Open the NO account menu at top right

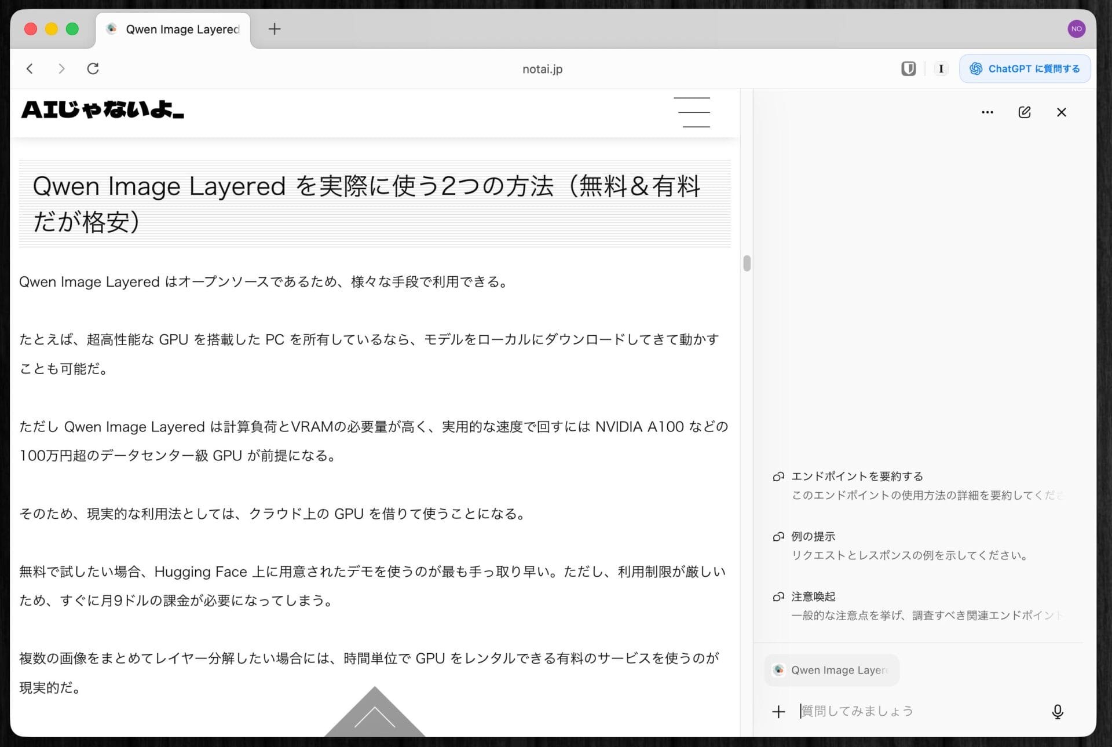point(1077,28)
